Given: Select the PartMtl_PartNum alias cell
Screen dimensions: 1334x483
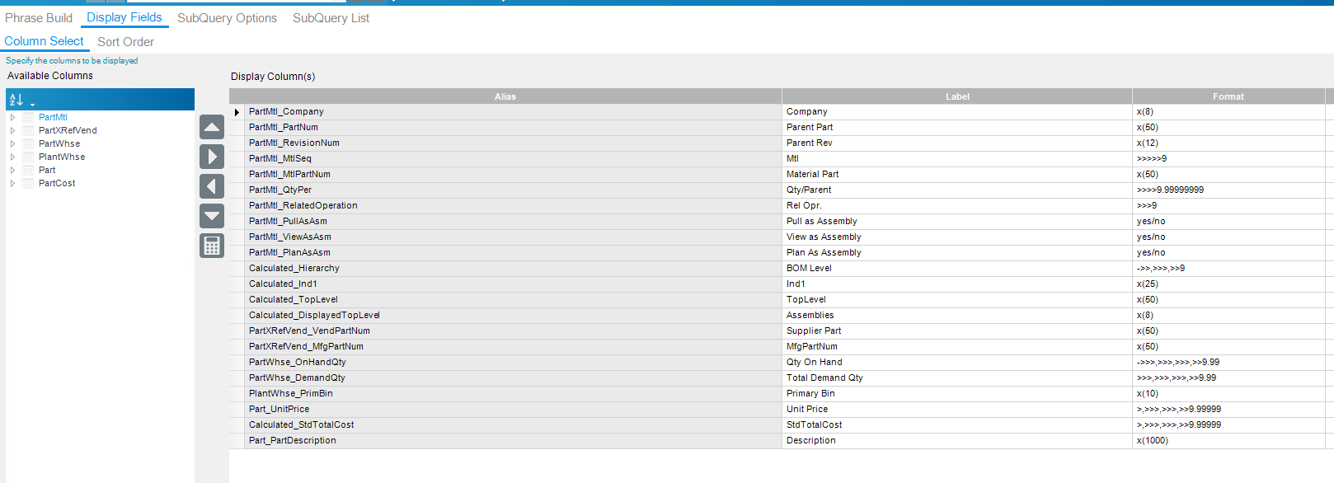Looking at the screenshot, I should 513,128.
